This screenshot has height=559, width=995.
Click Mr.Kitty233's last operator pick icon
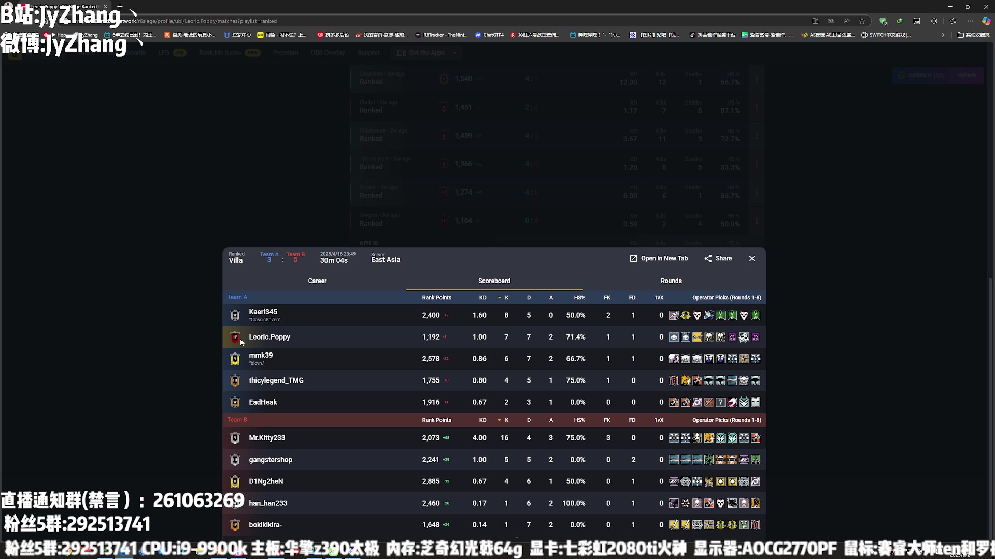click(x=756, y=438)
